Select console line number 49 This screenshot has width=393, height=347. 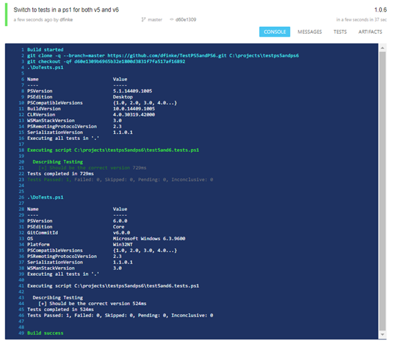coord(21,333)
